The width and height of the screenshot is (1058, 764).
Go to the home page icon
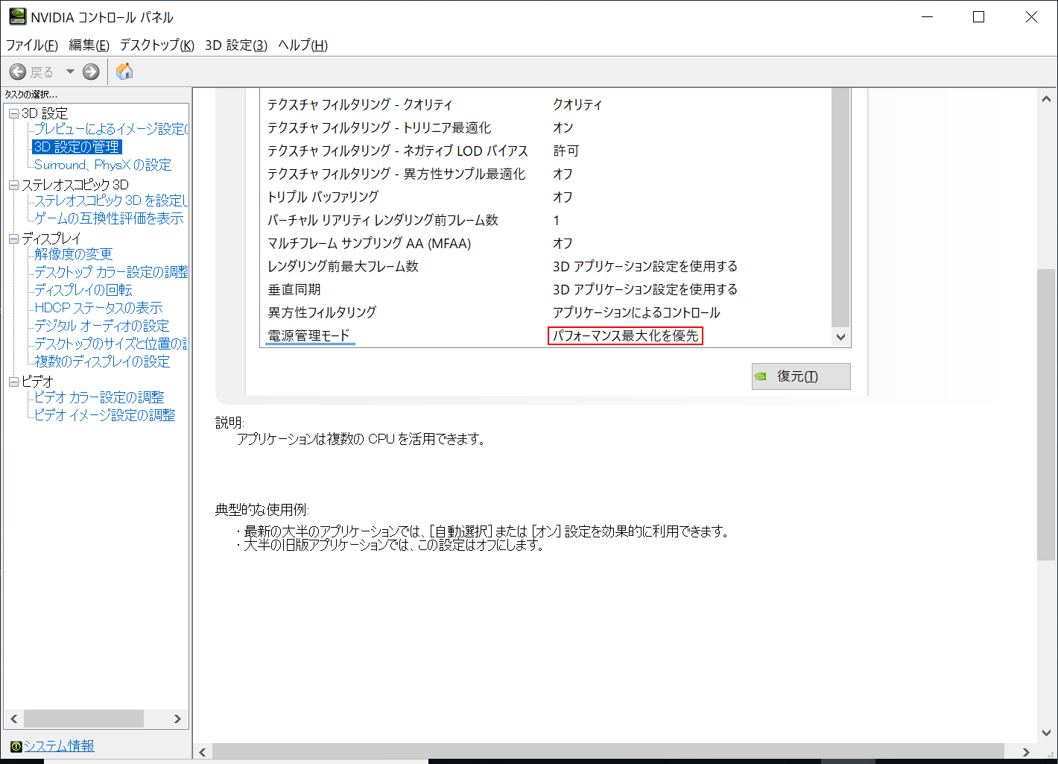(x=124, y=71)
